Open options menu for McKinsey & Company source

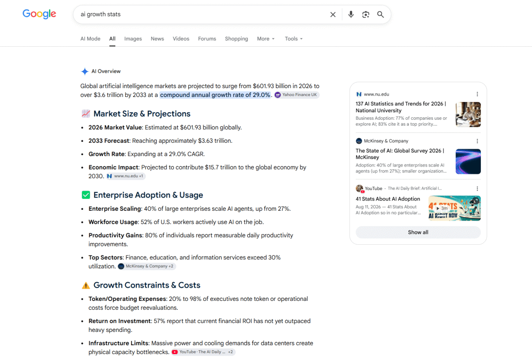pos(477,141)
